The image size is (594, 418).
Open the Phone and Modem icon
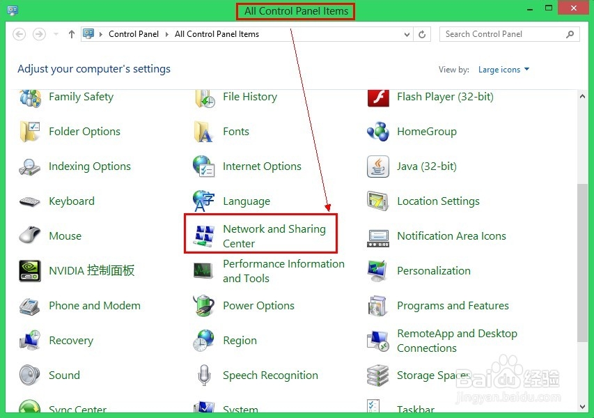[29, 307]
